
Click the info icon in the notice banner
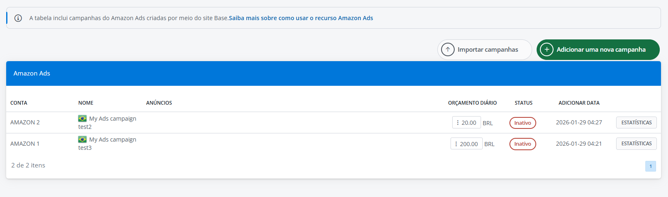(x=18, y=18)
